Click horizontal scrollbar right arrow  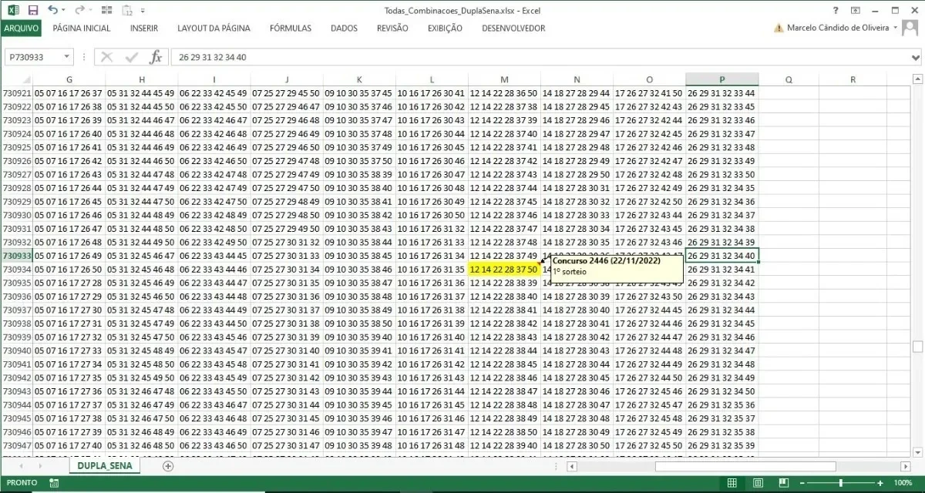tap(906, 466)
